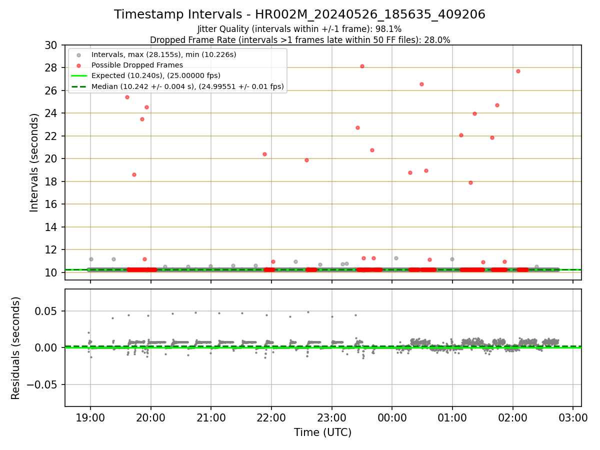This screenshot has height=450, width=600.
Task: Click the 10 tick label on intervals axis
Action: pyautogui.click(x=52, y=273)
